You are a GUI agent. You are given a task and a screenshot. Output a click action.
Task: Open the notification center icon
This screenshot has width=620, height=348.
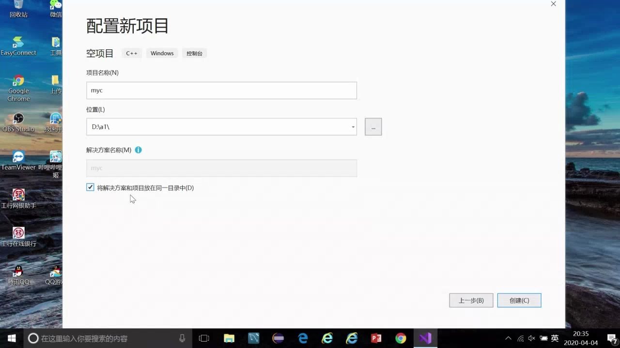[611, 338]
